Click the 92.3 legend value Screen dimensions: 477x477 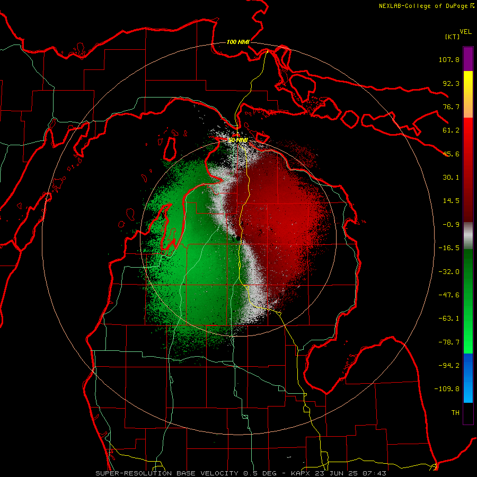[451, 83]
